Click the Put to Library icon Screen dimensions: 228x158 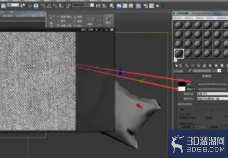[210, 66]
